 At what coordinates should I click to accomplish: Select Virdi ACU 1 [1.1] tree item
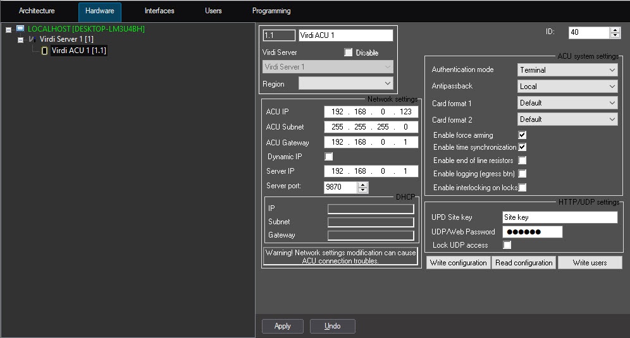[x=78, y=51]
